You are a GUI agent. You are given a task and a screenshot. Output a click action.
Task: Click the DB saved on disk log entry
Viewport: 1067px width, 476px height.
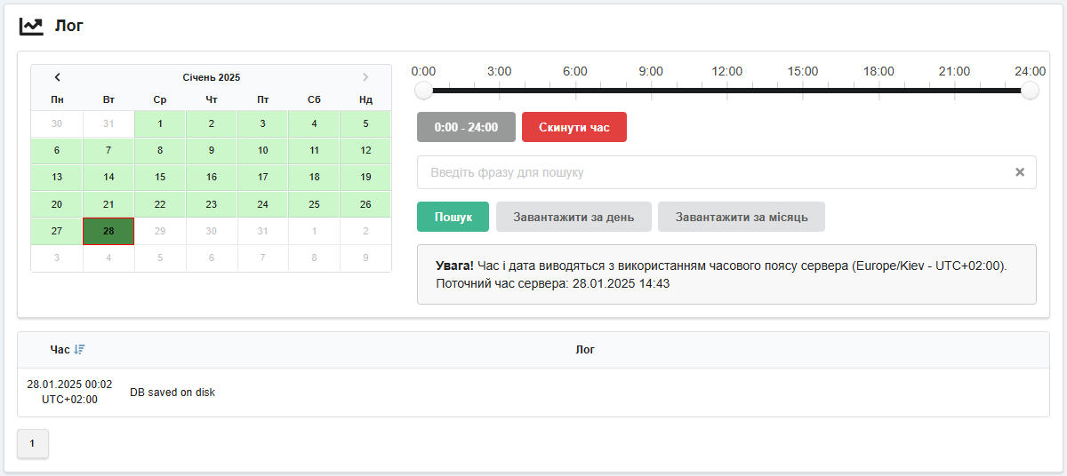coord(172,393)
